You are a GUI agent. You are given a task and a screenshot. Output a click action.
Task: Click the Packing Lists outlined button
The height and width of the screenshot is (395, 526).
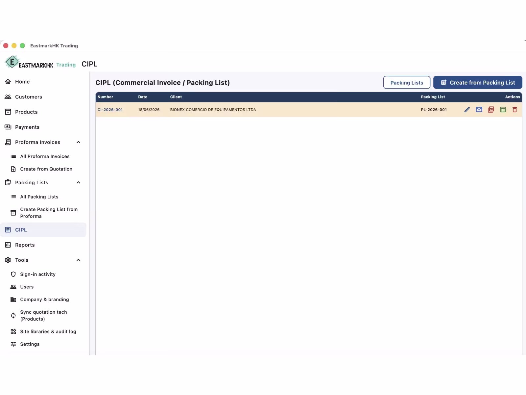click(407, 83)
